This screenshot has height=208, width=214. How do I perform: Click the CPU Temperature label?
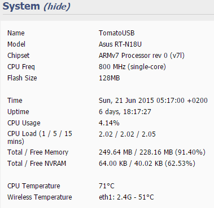pyautogui.click(x=34, y=186)
